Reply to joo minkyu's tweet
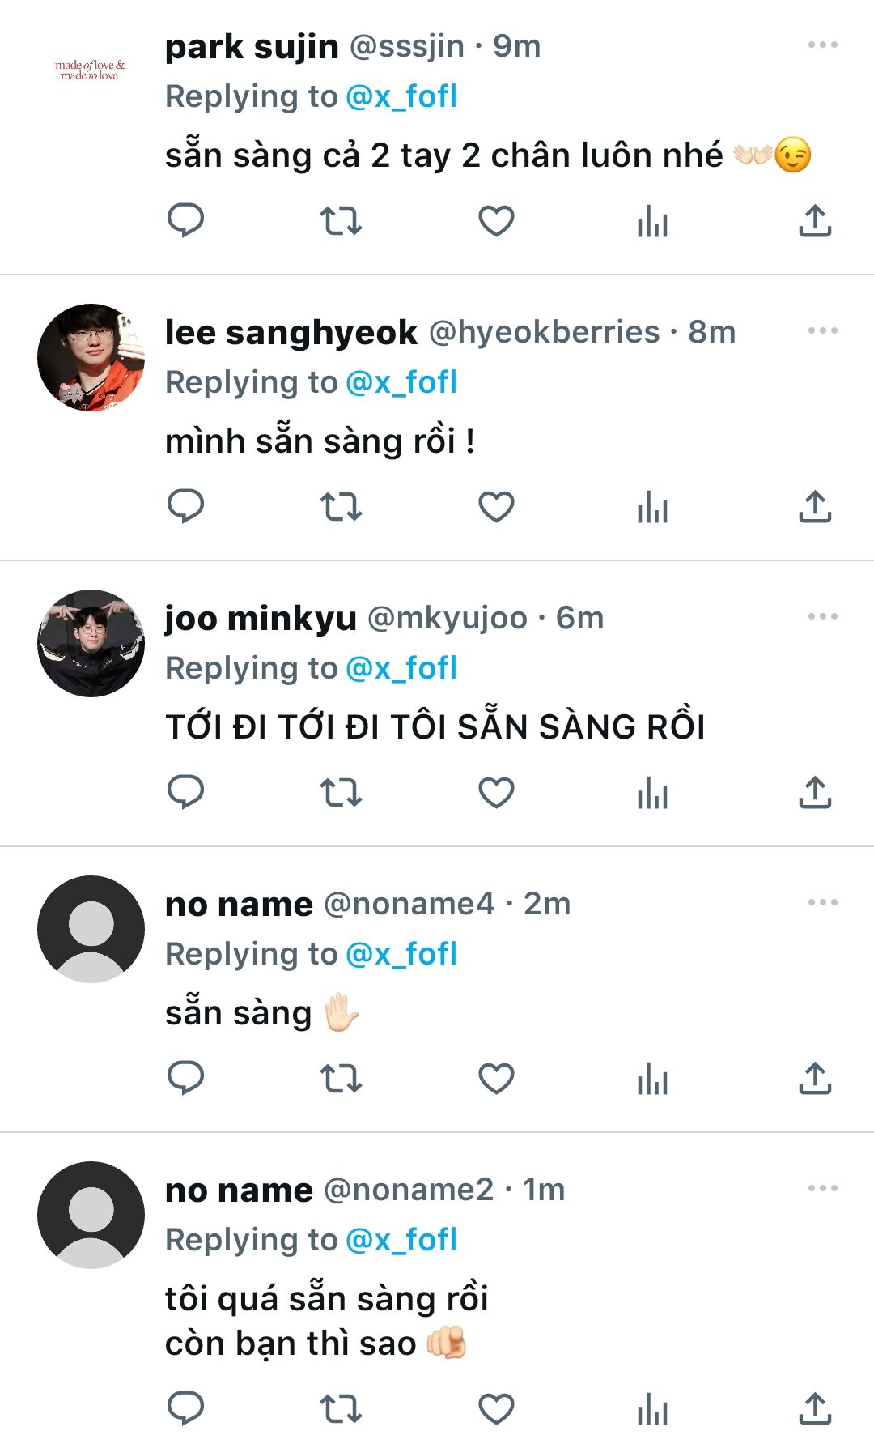Image resolution: width=874 pixels, height=1448 pixels. [x=185, y=793]
